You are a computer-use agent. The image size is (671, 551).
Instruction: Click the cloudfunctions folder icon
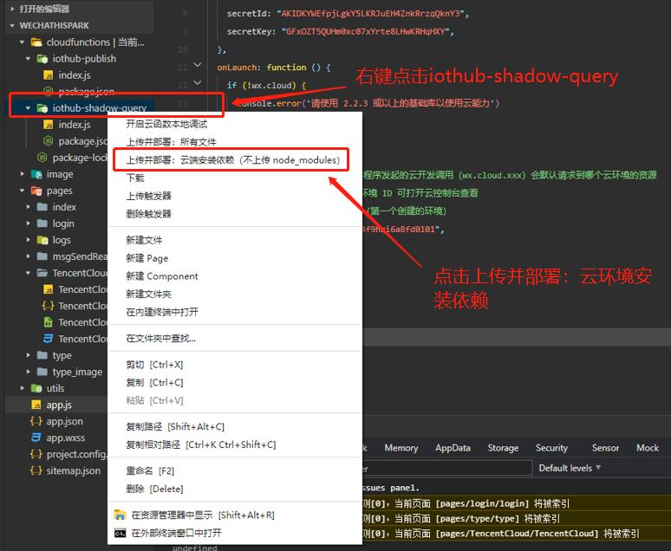point(36,42)
